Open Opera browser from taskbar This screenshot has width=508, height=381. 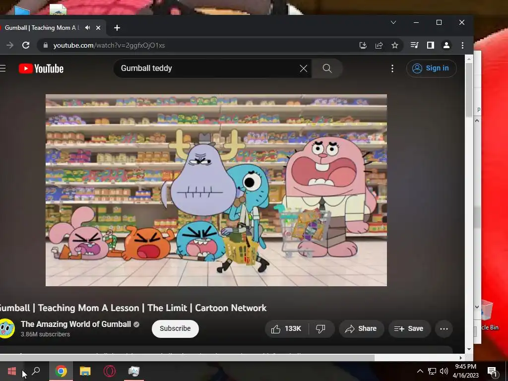110,371
